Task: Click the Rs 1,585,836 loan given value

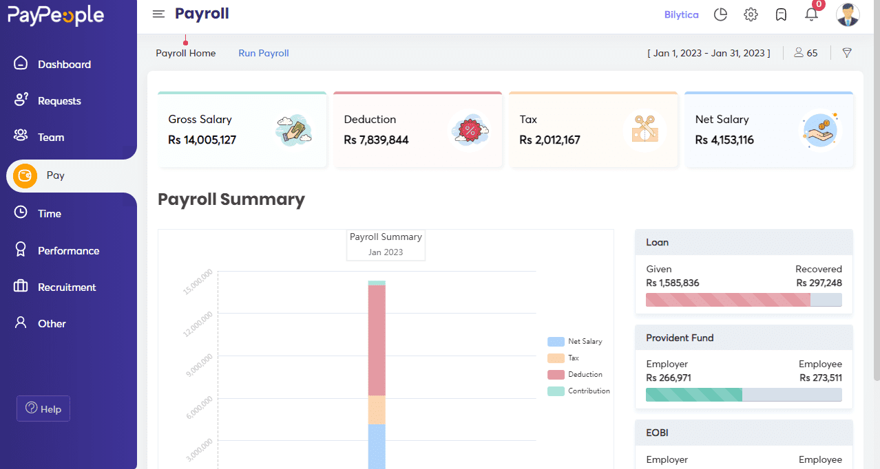Action: point(673,283)
